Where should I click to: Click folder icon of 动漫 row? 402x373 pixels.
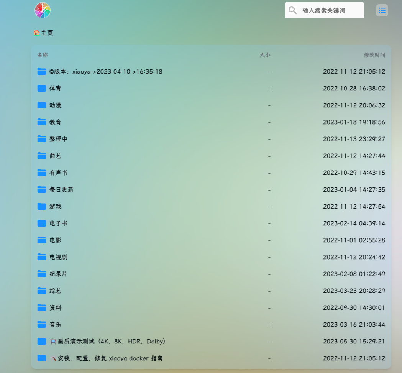click(x=41, y=105)
